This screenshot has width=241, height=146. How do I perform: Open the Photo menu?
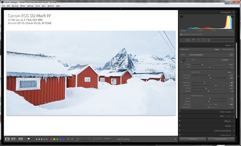[x=23, y=6]
